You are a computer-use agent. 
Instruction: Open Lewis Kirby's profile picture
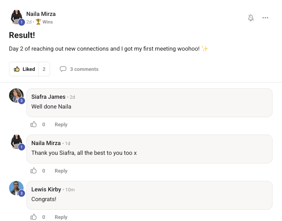(x=17, y=188)
